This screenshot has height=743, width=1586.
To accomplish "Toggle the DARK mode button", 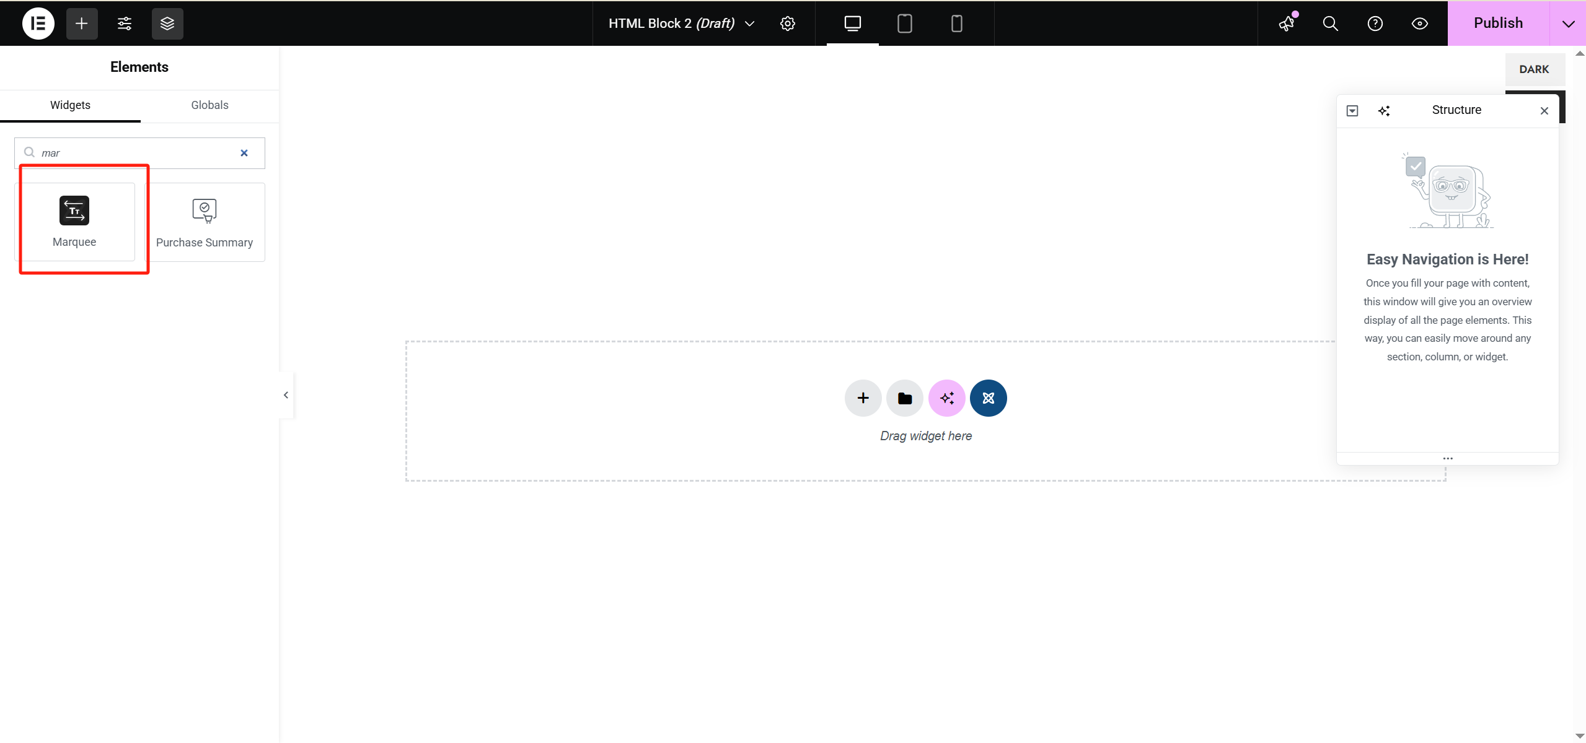I will coord(1533,69).
